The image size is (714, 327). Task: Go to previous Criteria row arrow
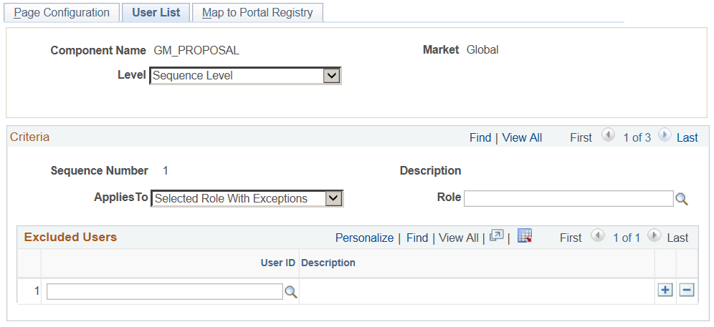click(x=608, y=136)
